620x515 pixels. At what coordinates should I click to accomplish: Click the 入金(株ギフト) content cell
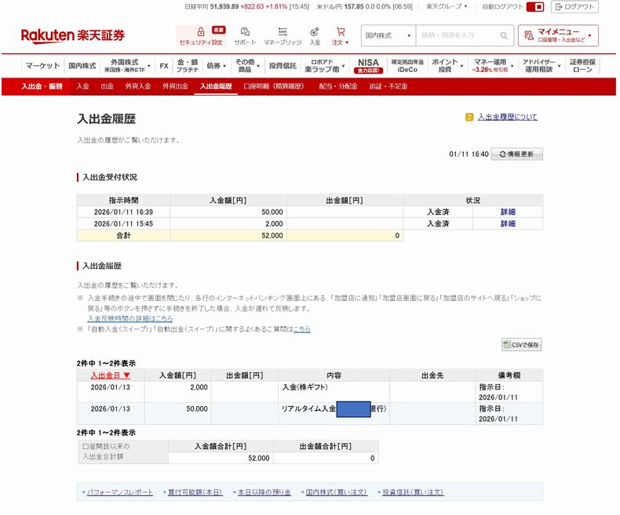coord(334,392)
